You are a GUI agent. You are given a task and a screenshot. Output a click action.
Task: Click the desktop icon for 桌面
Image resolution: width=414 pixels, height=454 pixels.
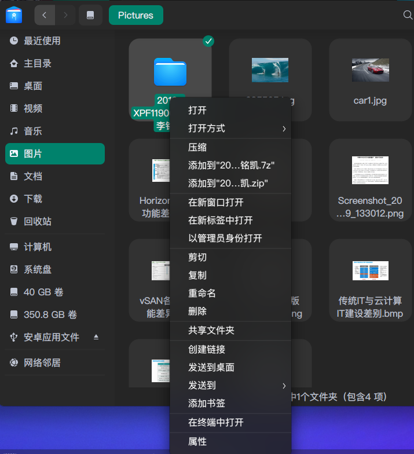click(x=14, y=86)
